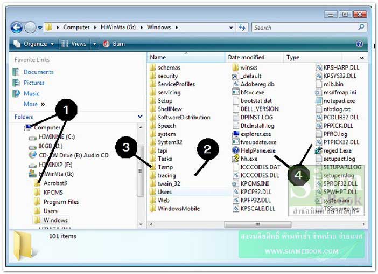Expand arrow after Windows in breadcrumb
The width and height of the screenshot is (378, 274).
[x=177, y=28]
